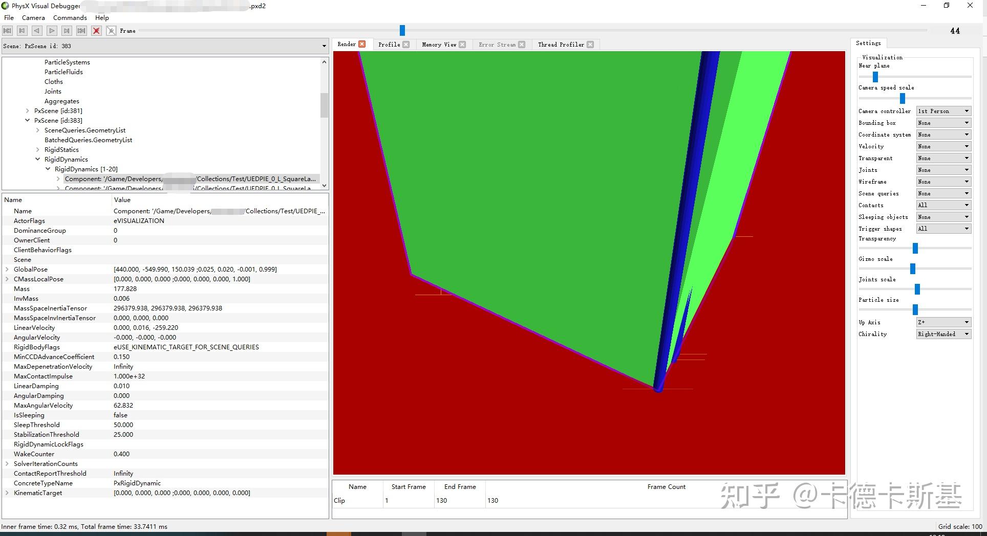Jump to the last frame

click(81, 31)
